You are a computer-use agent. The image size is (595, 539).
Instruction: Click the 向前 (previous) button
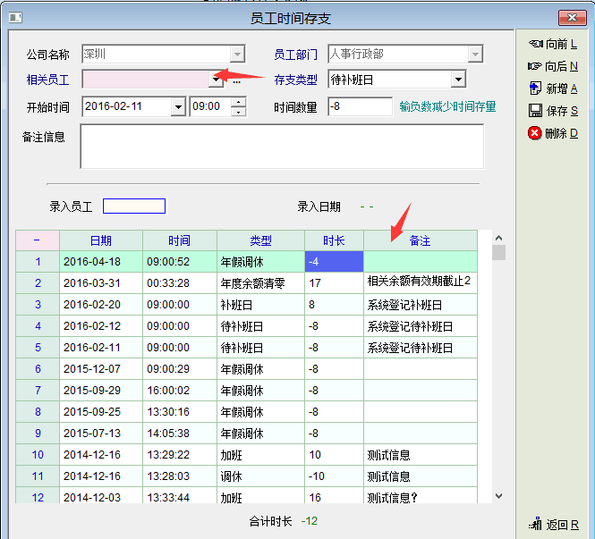552,44
